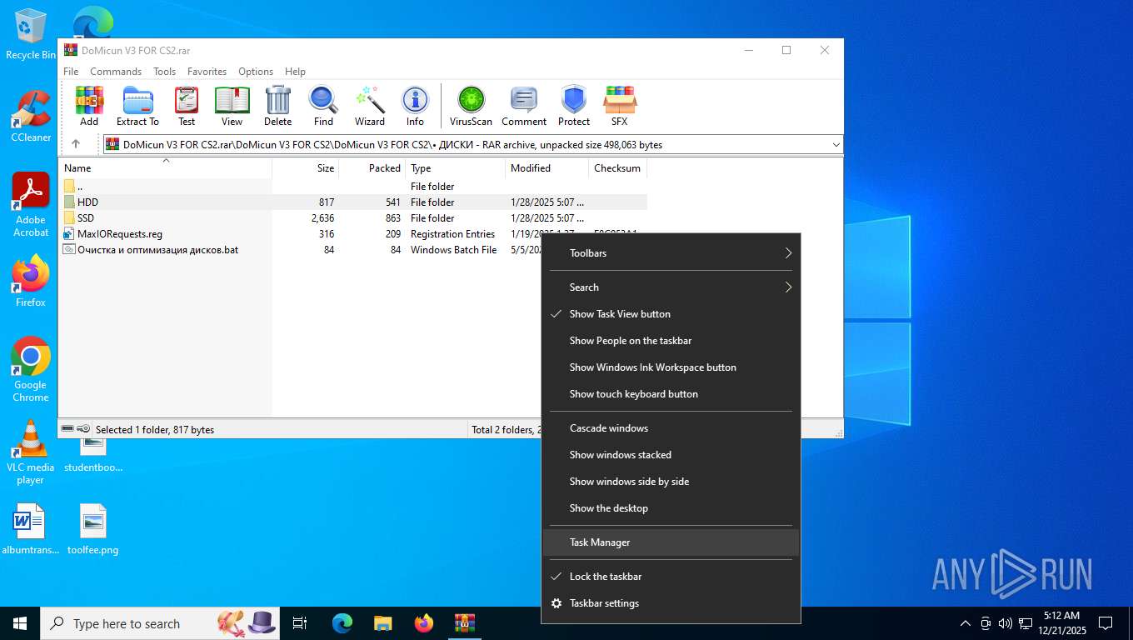
Task: Click the Test archive toolbar icon
Action: point(187,106)
